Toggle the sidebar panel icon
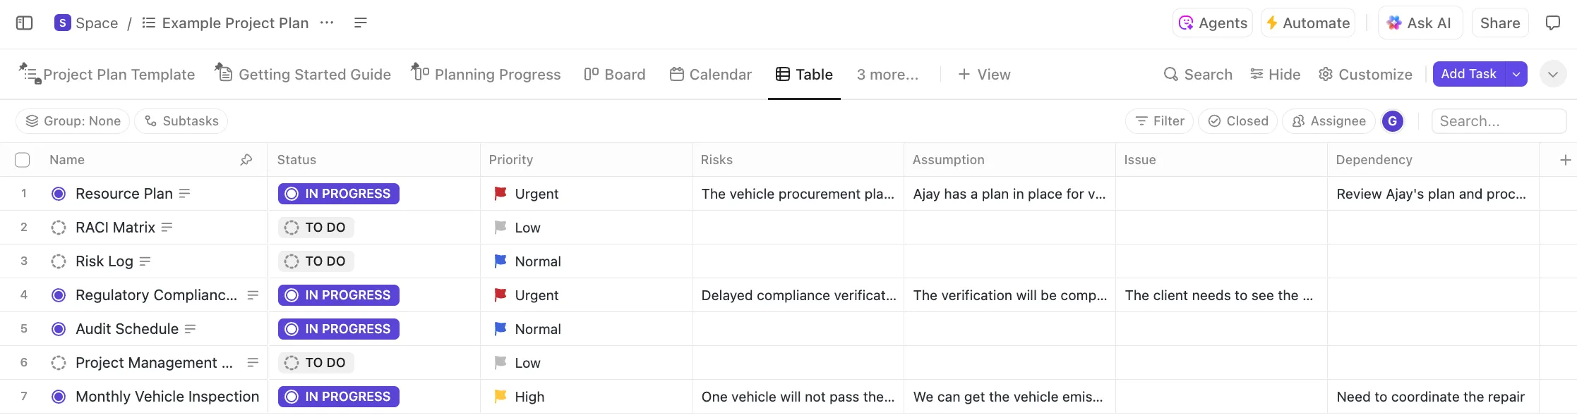This screenshot has height=415, width=1577. pyautogui.click(x=24, y=23)
